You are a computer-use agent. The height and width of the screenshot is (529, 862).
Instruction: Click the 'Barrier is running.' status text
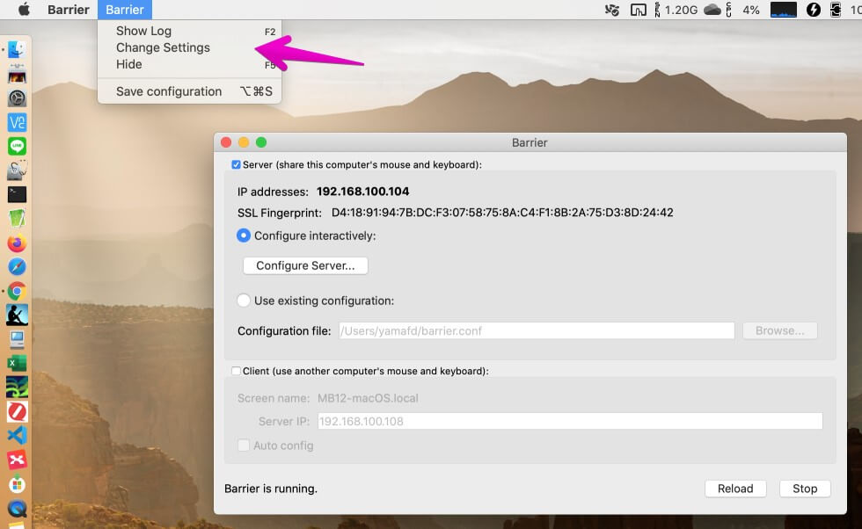click(271, 489)
